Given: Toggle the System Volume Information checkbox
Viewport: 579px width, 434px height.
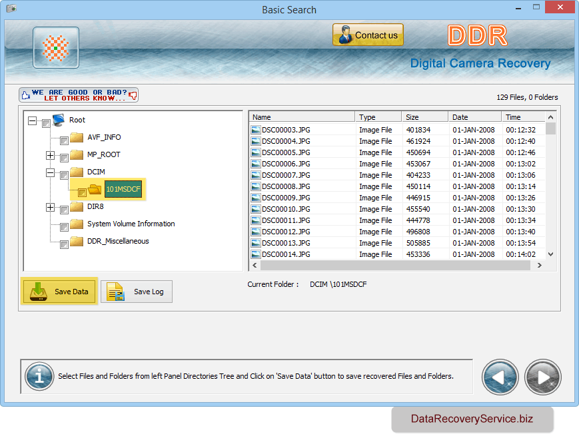Looking at the screenshot, I should [x=64, y=227].
